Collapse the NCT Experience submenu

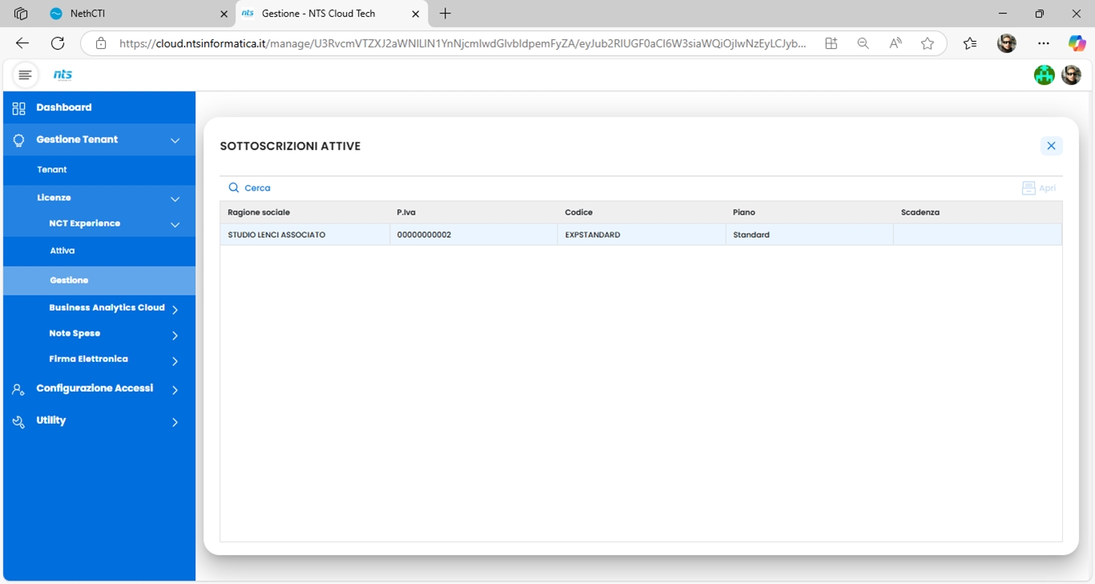(x=175, y=225)
